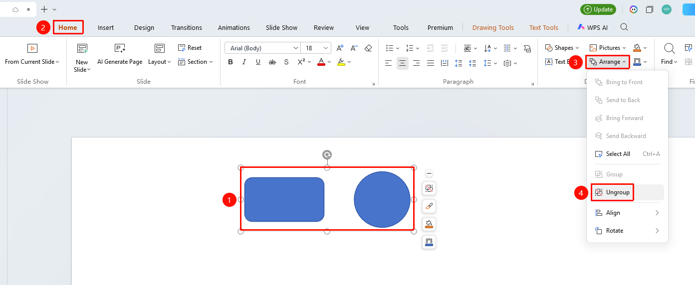Open the WP user avatar
Image resolution: width=695 pixels, height=285 pixels.
click(667, 9)
